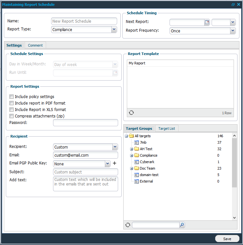243x245 pixels.
Task: Click the target groups vertical scrollbar
Action: [x=235, y=162]
